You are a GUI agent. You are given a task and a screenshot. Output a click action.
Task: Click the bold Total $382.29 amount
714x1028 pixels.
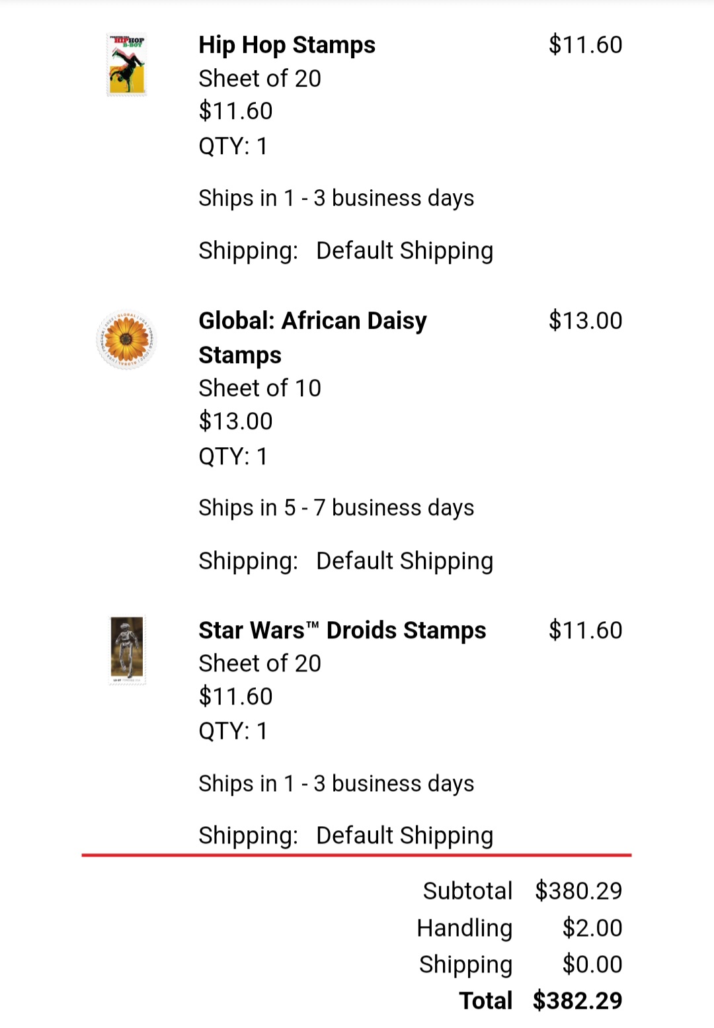[x=577, y=1001]
